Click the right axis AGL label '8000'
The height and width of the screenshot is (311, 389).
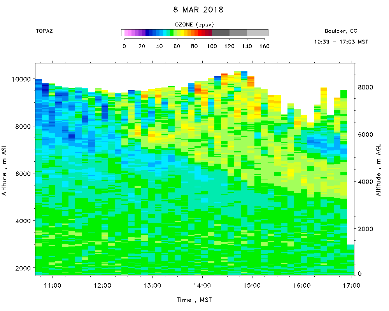pyautogui.click(x=365, y=87)
